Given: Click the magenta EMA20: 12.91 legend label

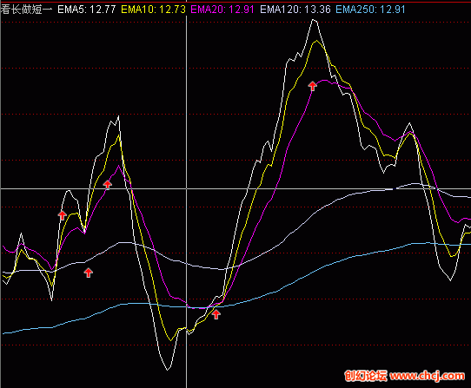Looking at the screenshot, I should tap(222, 10).
